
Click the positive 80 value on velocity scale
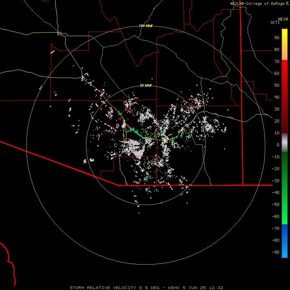coord(277,50)
